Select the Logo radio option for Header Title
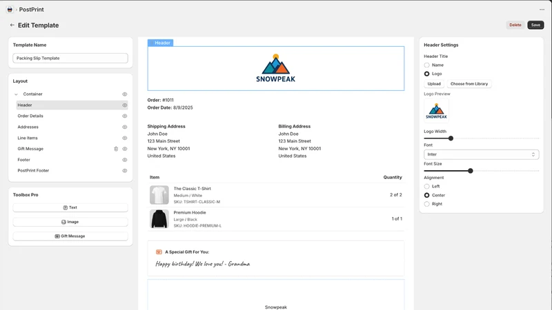552x310 pixels. [x=426, y=74]
